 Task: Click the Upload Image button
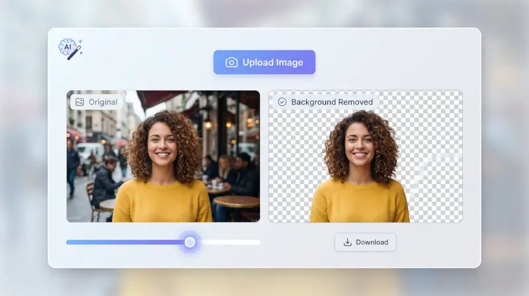click(x=264, y=62)
